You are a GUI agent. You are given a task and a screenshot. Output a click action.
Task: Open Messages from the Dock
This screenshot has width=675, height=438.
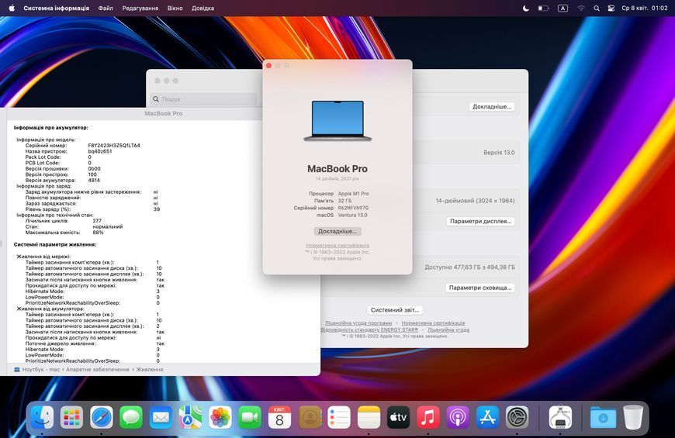coord(131,417)
